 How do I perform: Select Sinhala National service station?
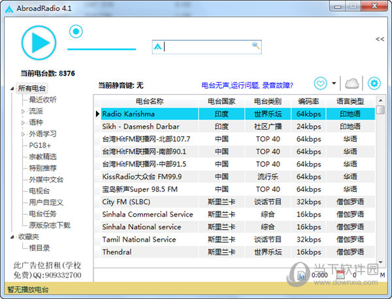click(x=235, y=227)
